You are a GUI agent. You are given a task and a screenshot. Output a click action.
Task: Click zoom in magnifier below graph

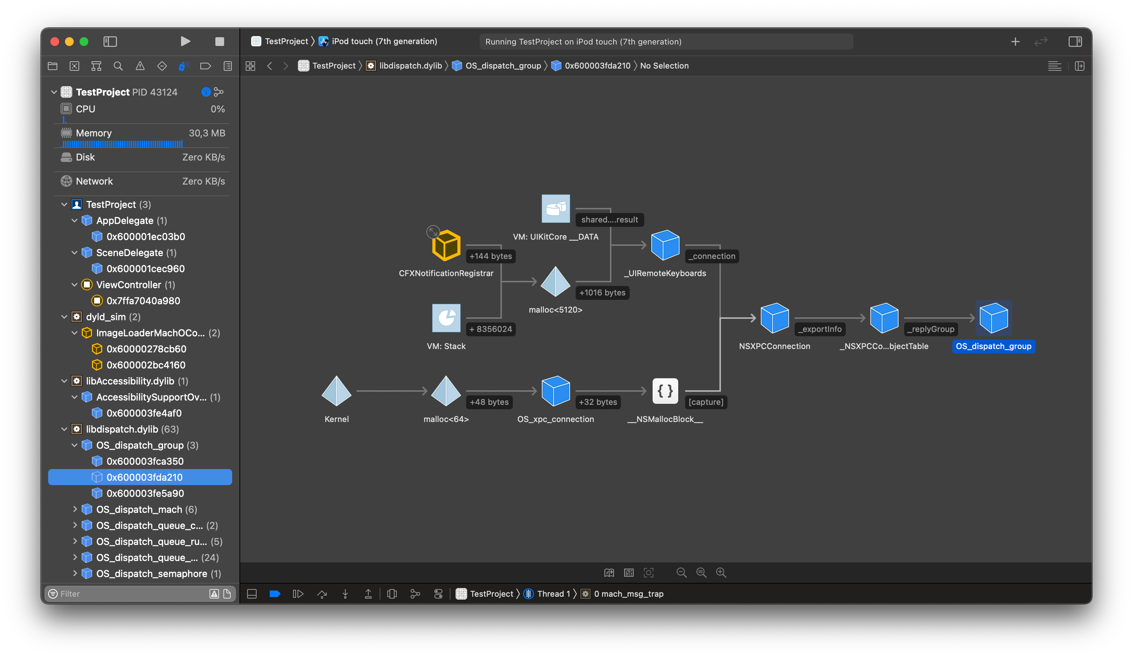tap(721, 572)
